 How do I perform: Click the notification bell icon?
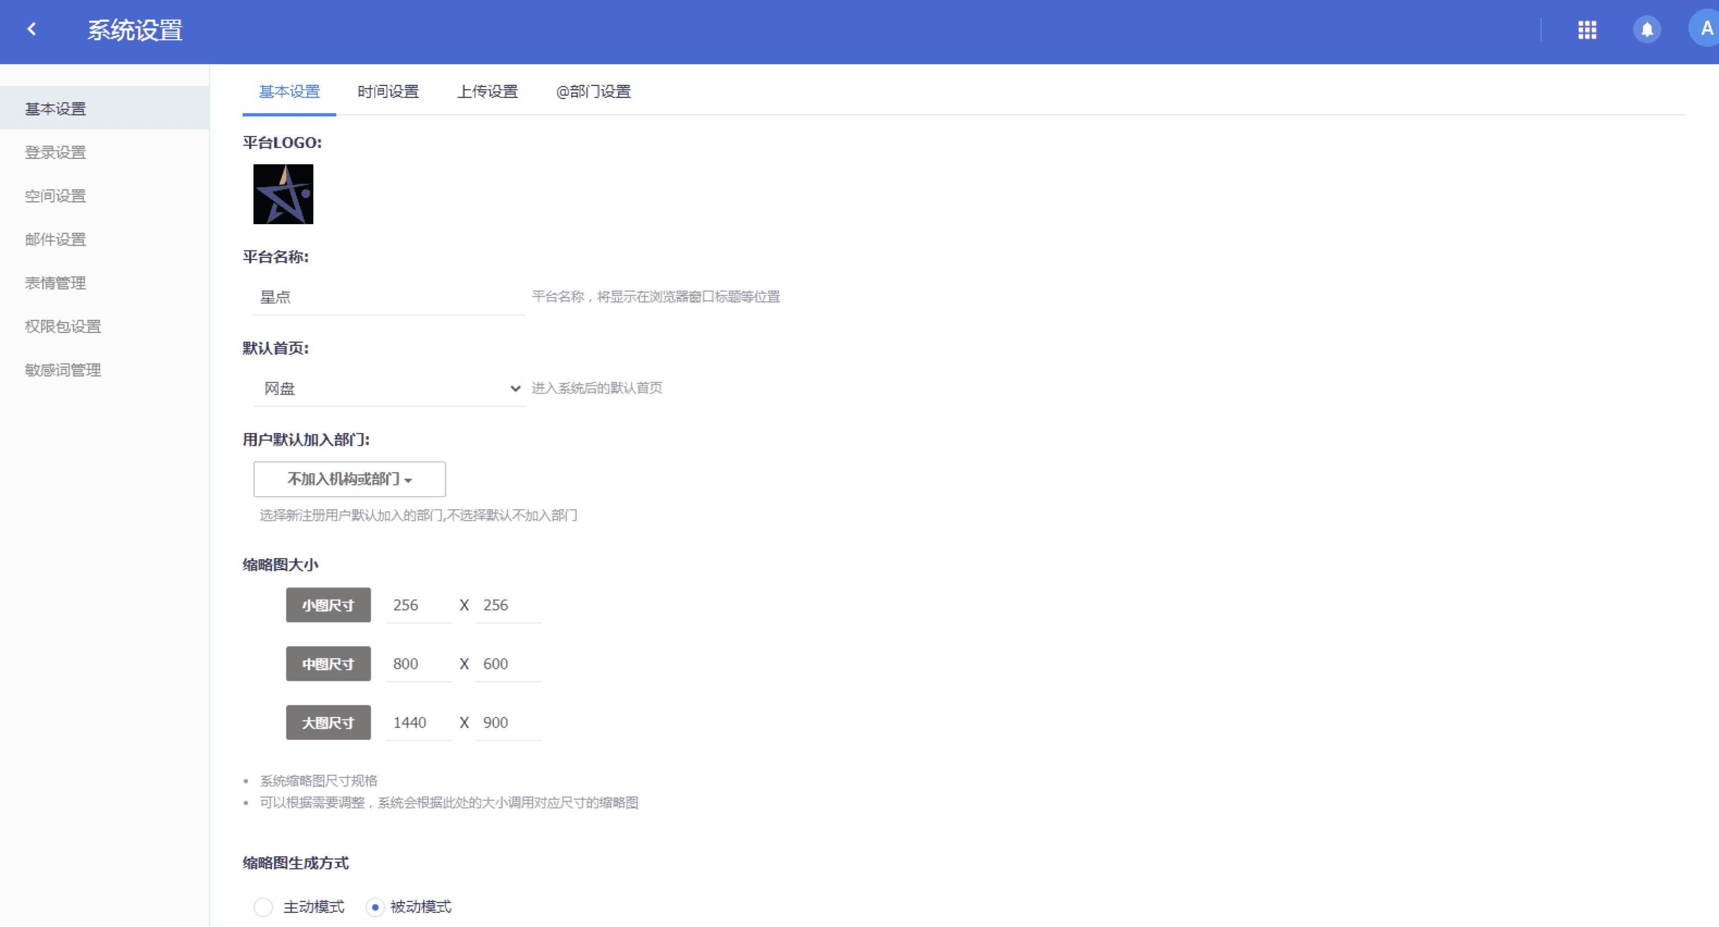[1646, 29]
